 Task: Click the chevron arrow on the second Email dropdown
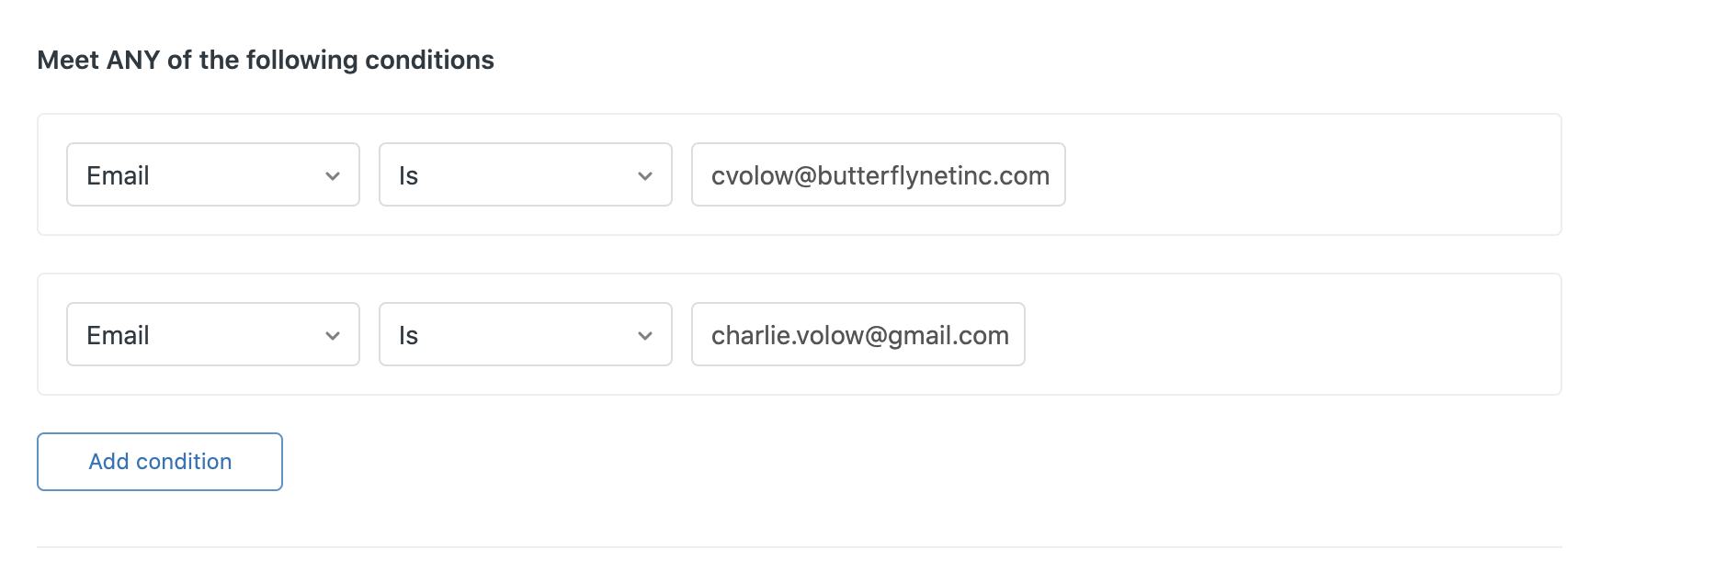(x=333, y=336)
